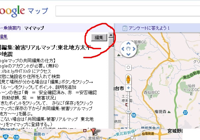Click the Google Maps search box

[x=128, y=11]
